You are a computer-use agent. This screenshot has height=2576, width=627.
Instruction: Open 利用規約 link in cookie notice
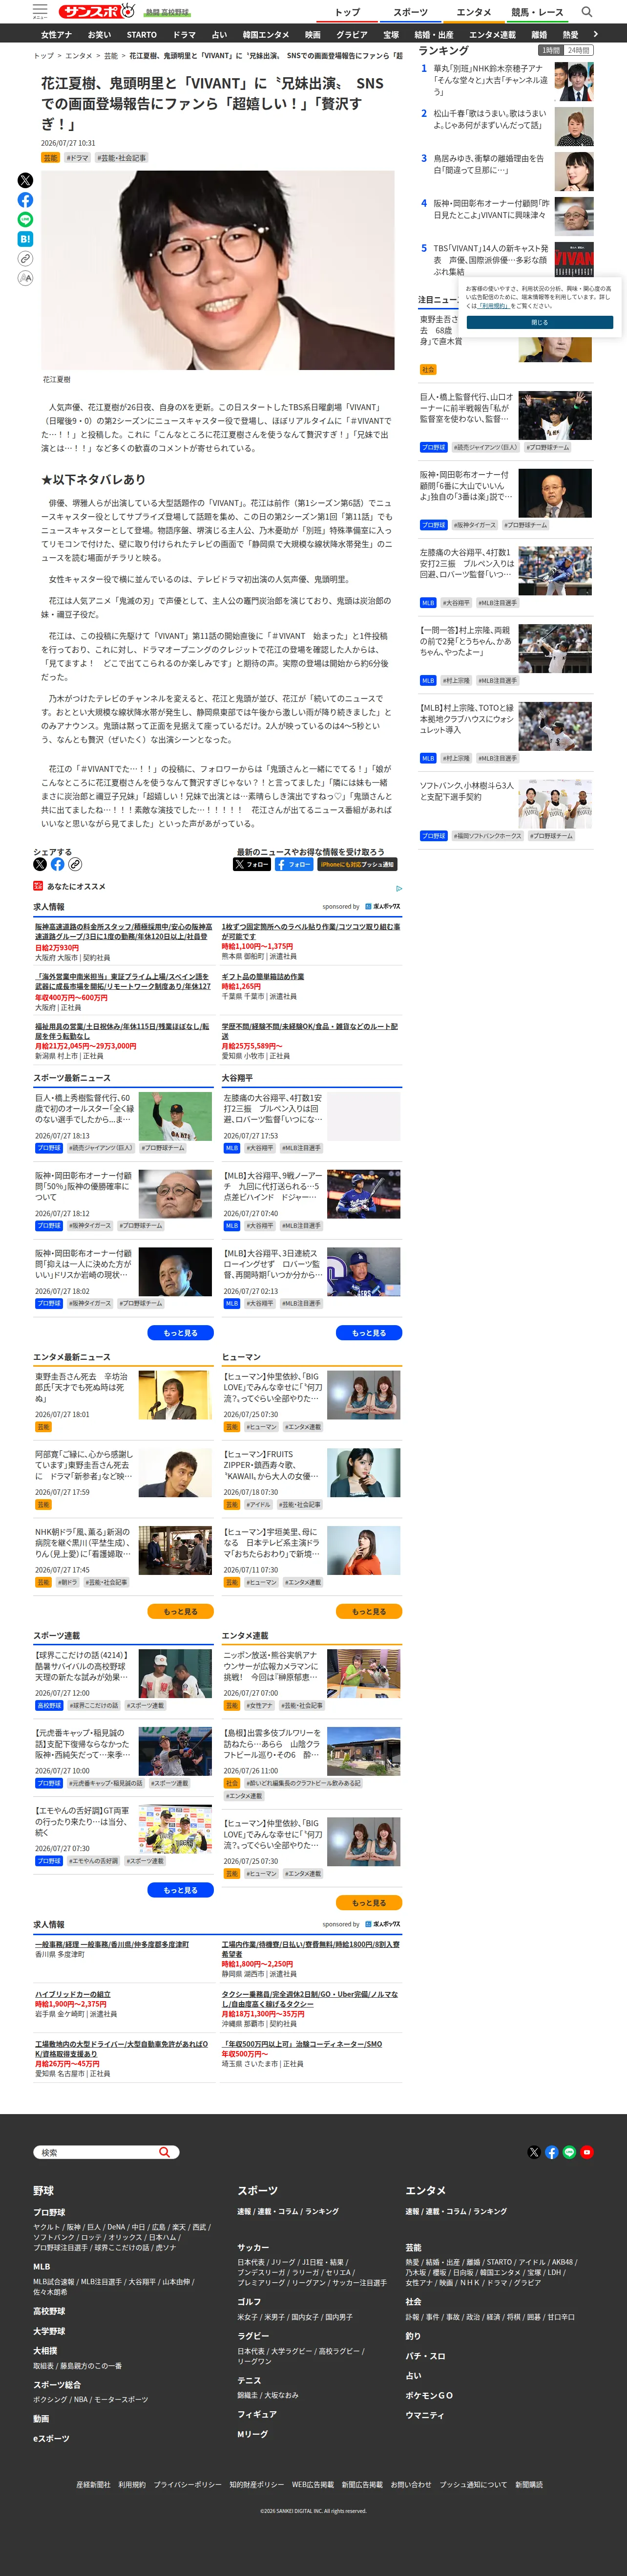[493, 306]
